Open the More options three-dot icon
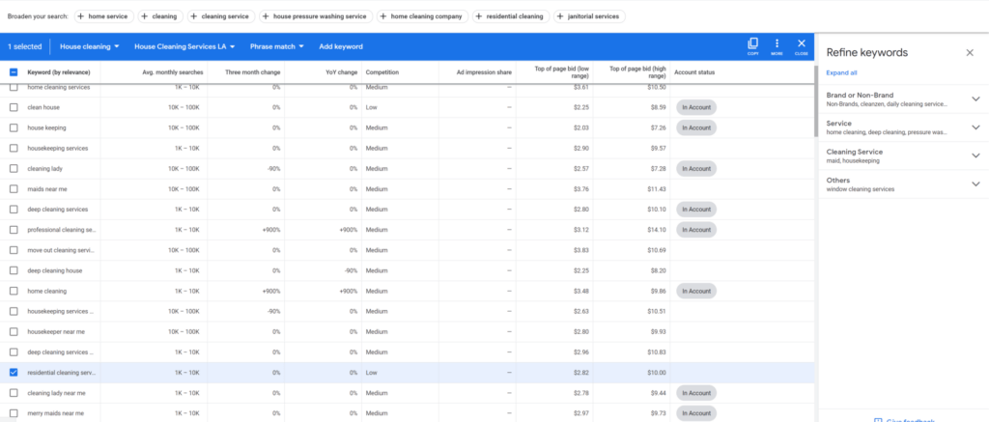Image resolution: width=989 pixels, height=422 pixels. [777, 46]
